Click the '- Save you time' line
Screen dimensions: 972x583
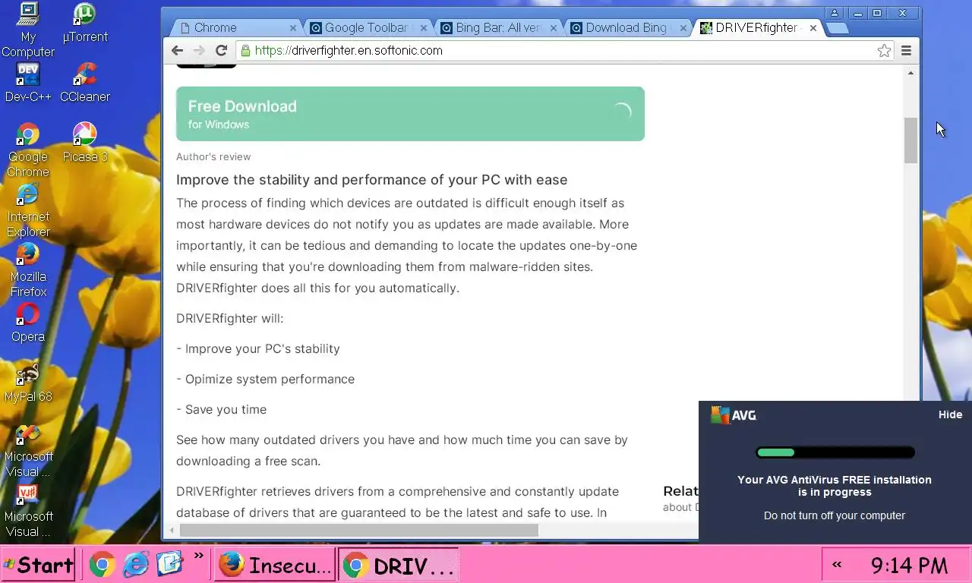click(221, 409)
